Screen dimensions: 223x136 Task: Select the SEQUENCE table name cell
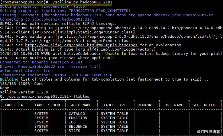(78, 127)
